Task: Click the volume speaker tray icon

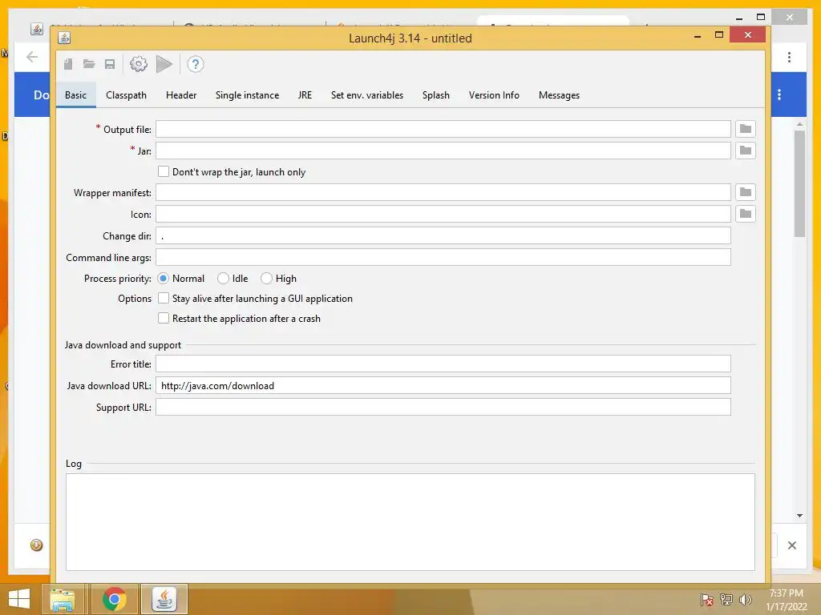Action: tap(745, 599)
